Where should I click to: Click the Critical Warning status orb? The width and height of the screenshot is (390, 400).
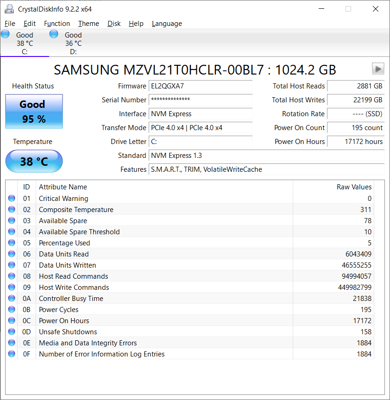12,199
